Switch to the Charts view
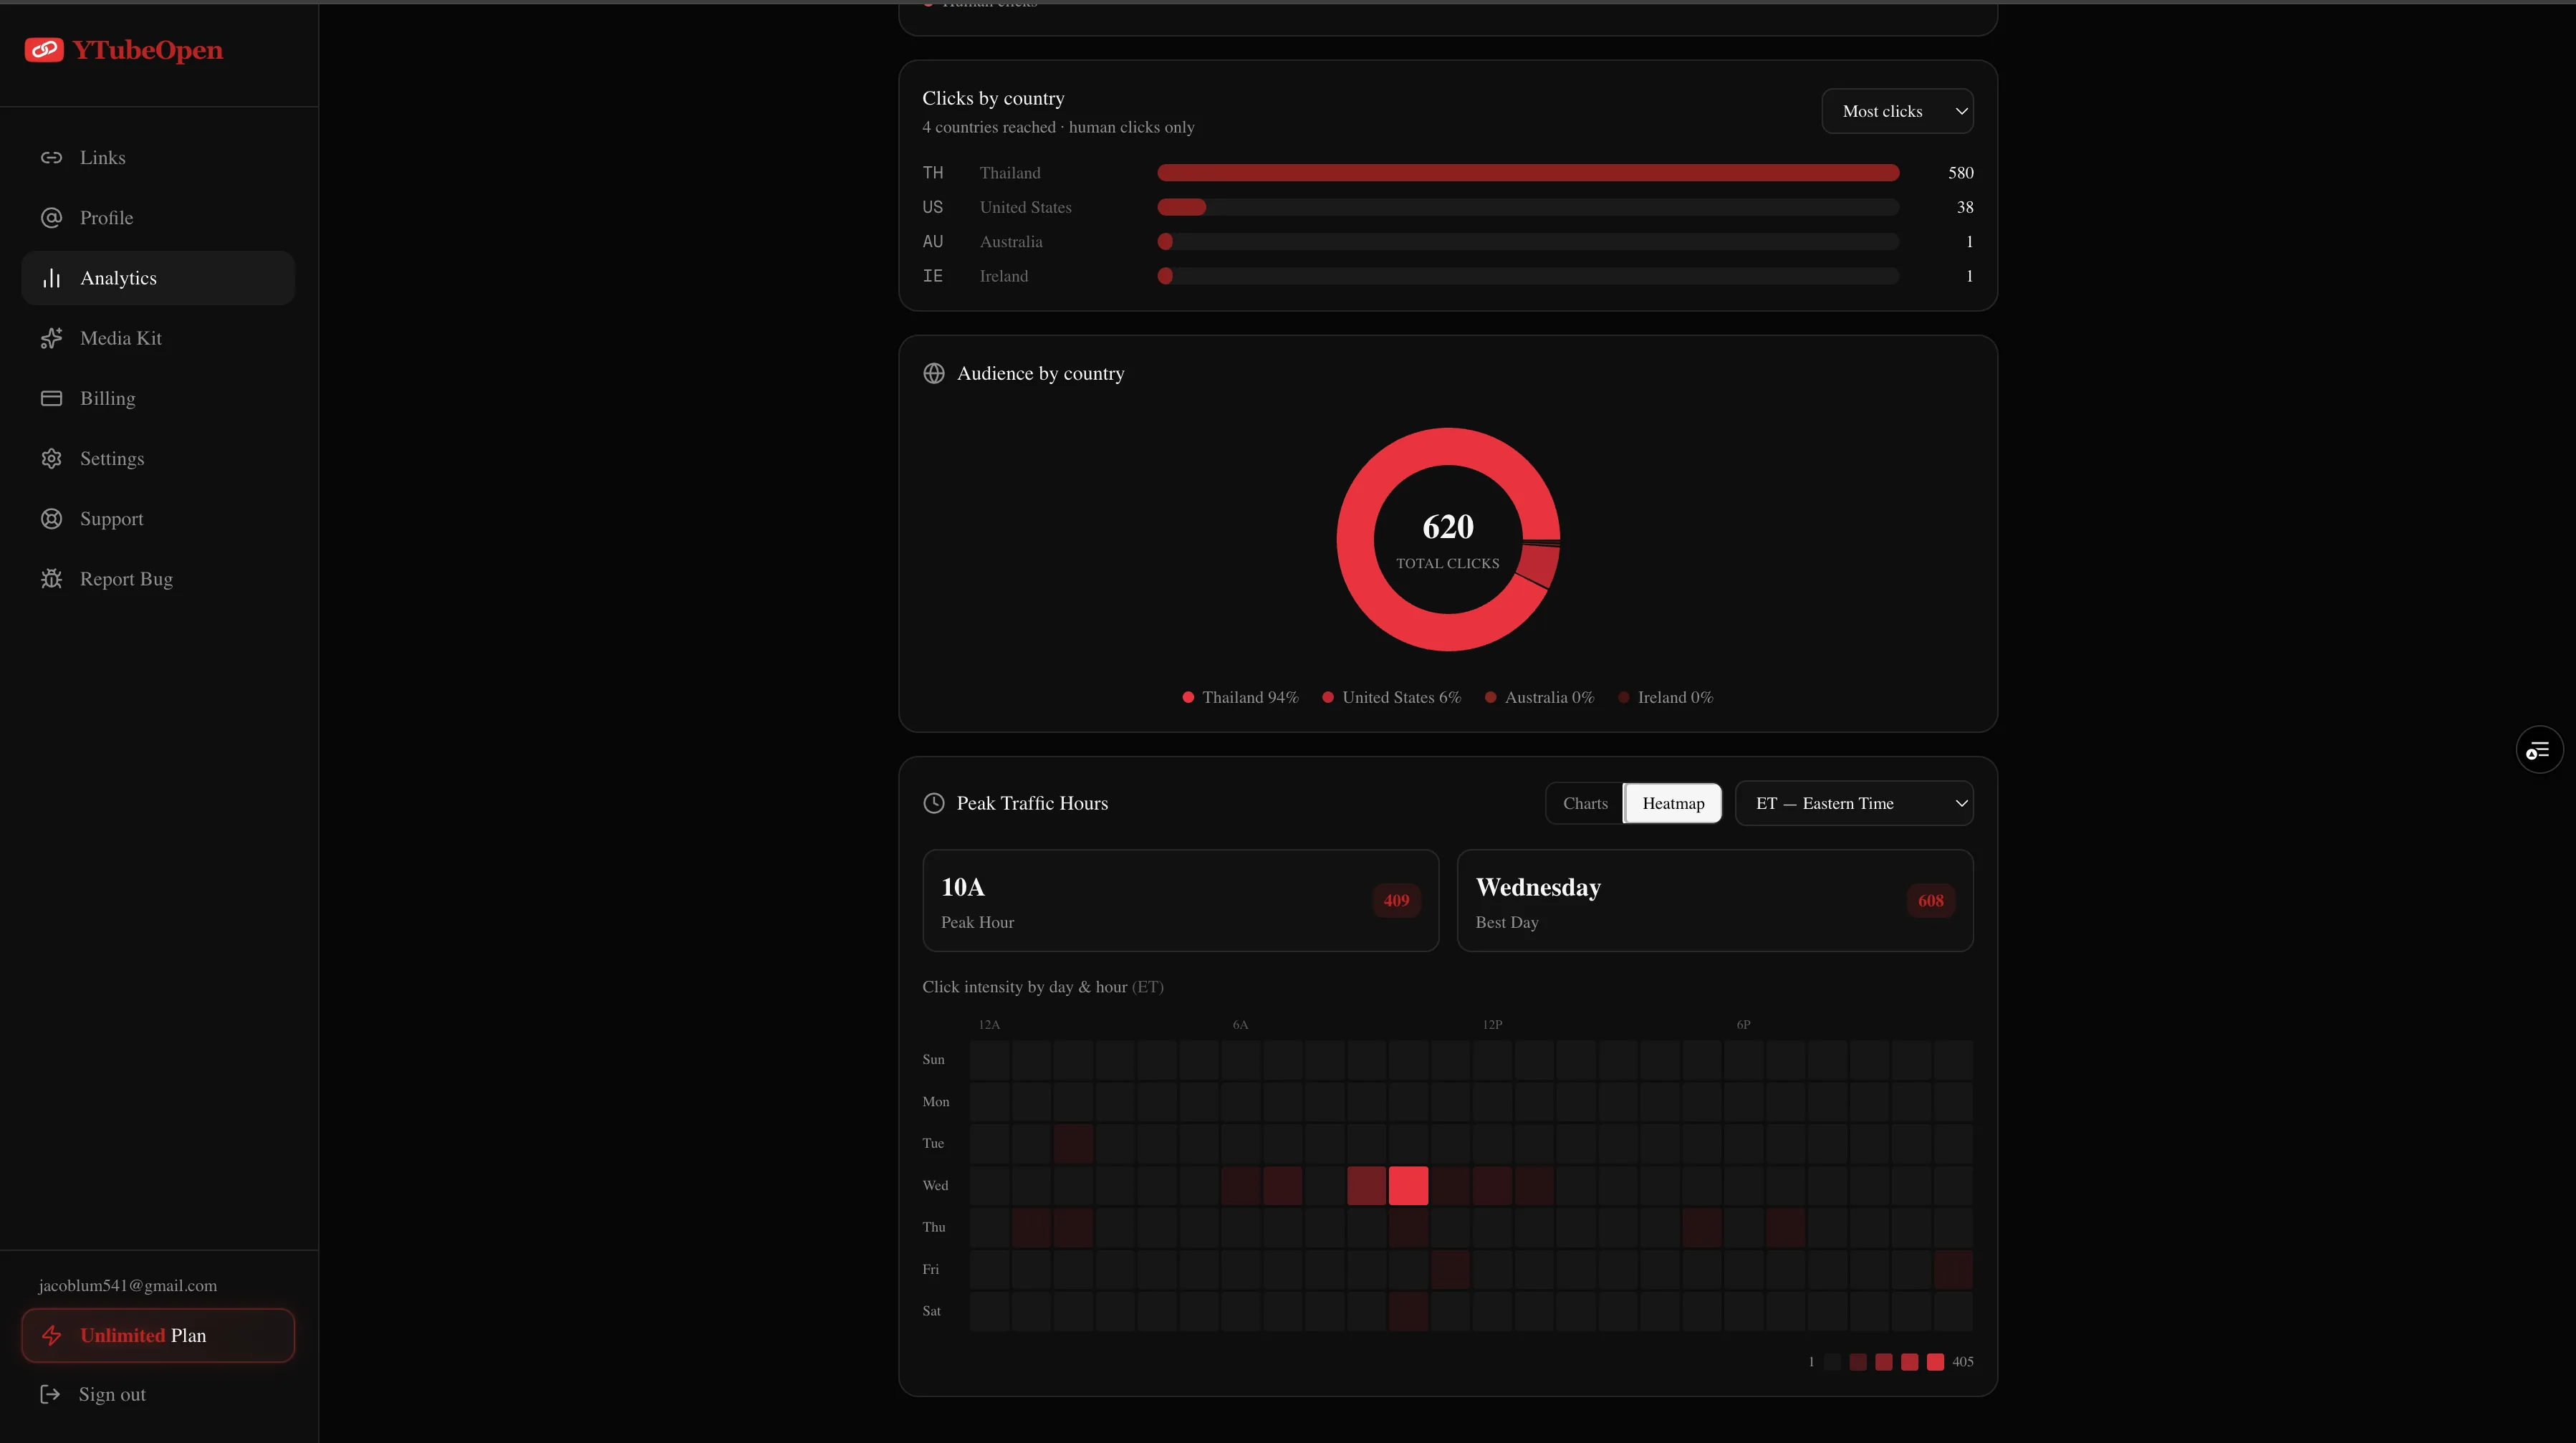 tap(1585, 803)
